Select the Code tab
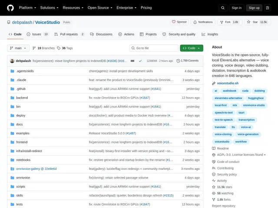The image size is (278, 208). click(15, 34)
